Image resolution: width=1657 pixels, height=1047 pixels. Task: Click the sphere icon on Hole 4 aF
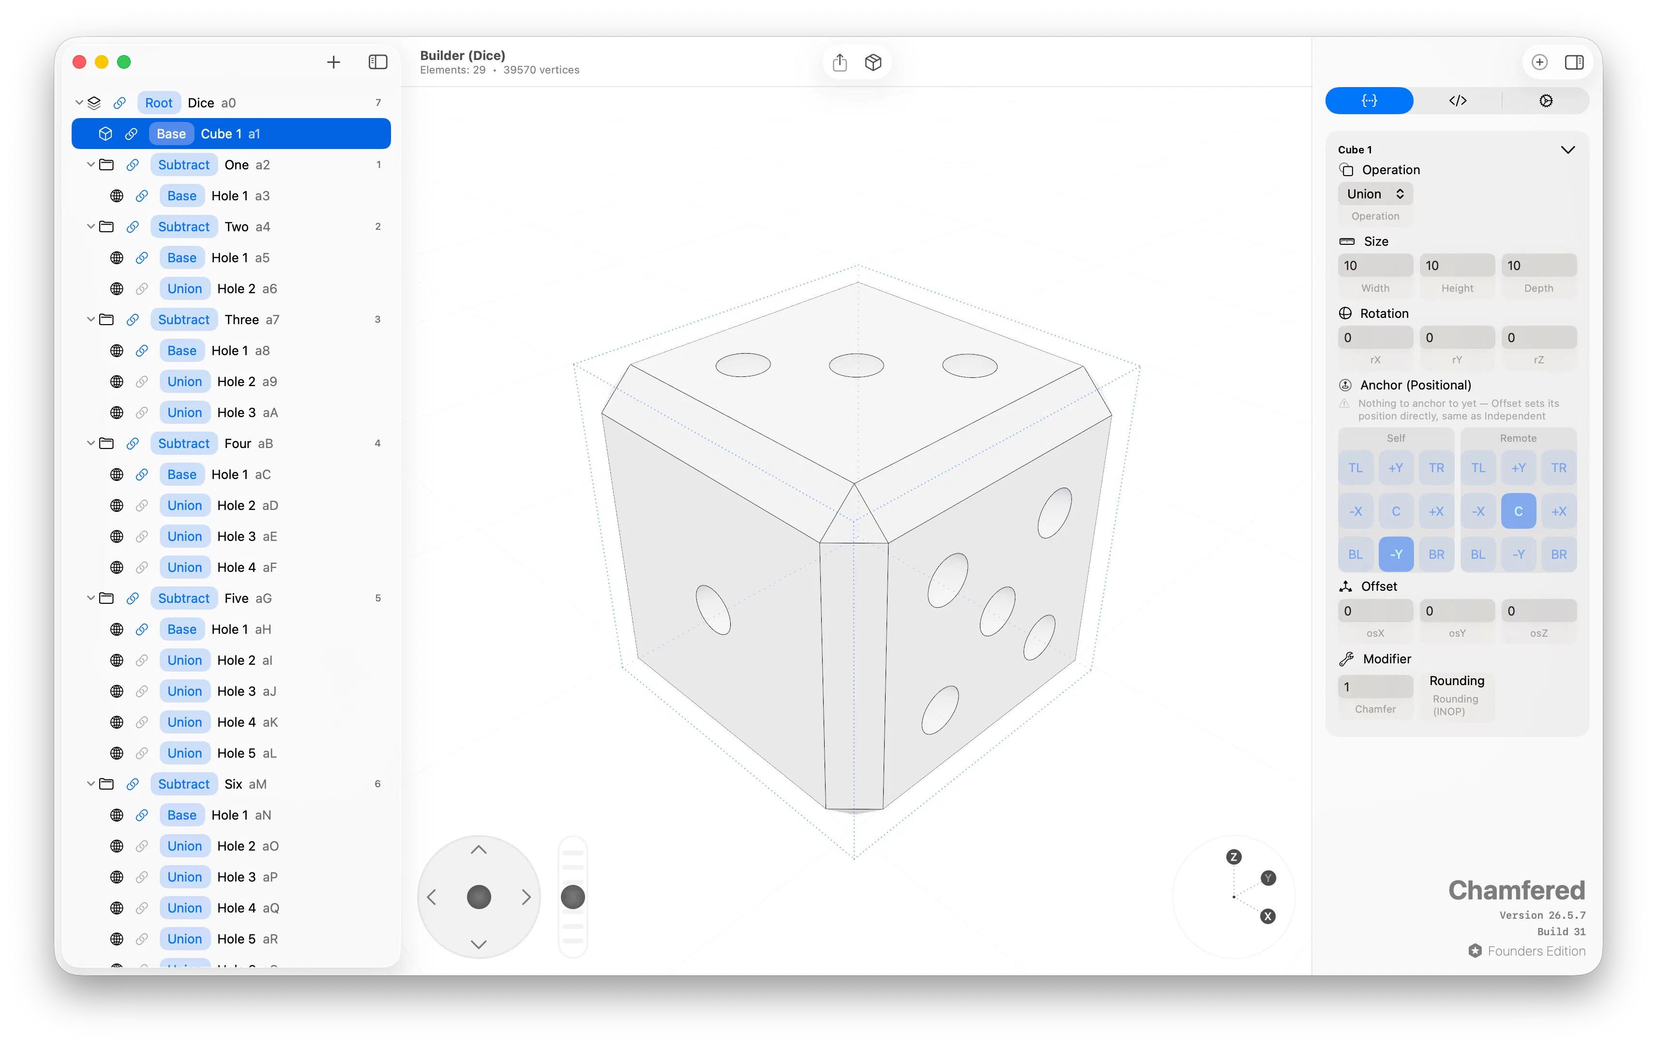(x=117, y=567)
